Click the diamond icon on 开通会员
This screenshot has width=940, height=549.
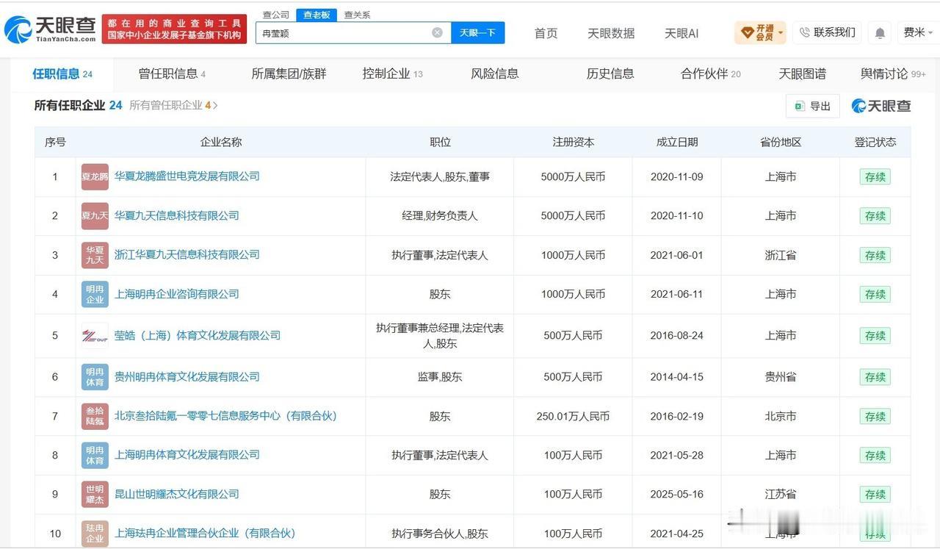pyautogui.click(x=747, y=32)
